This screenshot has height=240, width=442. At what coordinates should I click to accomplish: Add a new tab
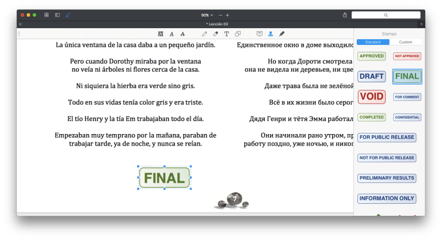(x=421, y=24)
